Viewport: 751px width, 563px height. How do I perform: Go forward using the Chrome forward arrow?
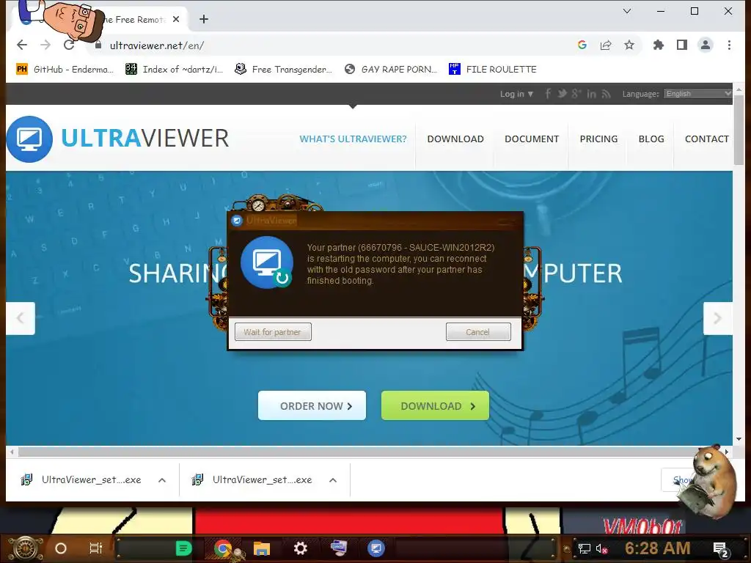tap(45, 45)
